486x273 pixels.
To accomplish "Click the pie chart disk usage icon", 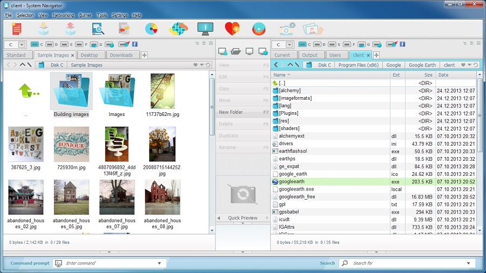I will (152, 29).
